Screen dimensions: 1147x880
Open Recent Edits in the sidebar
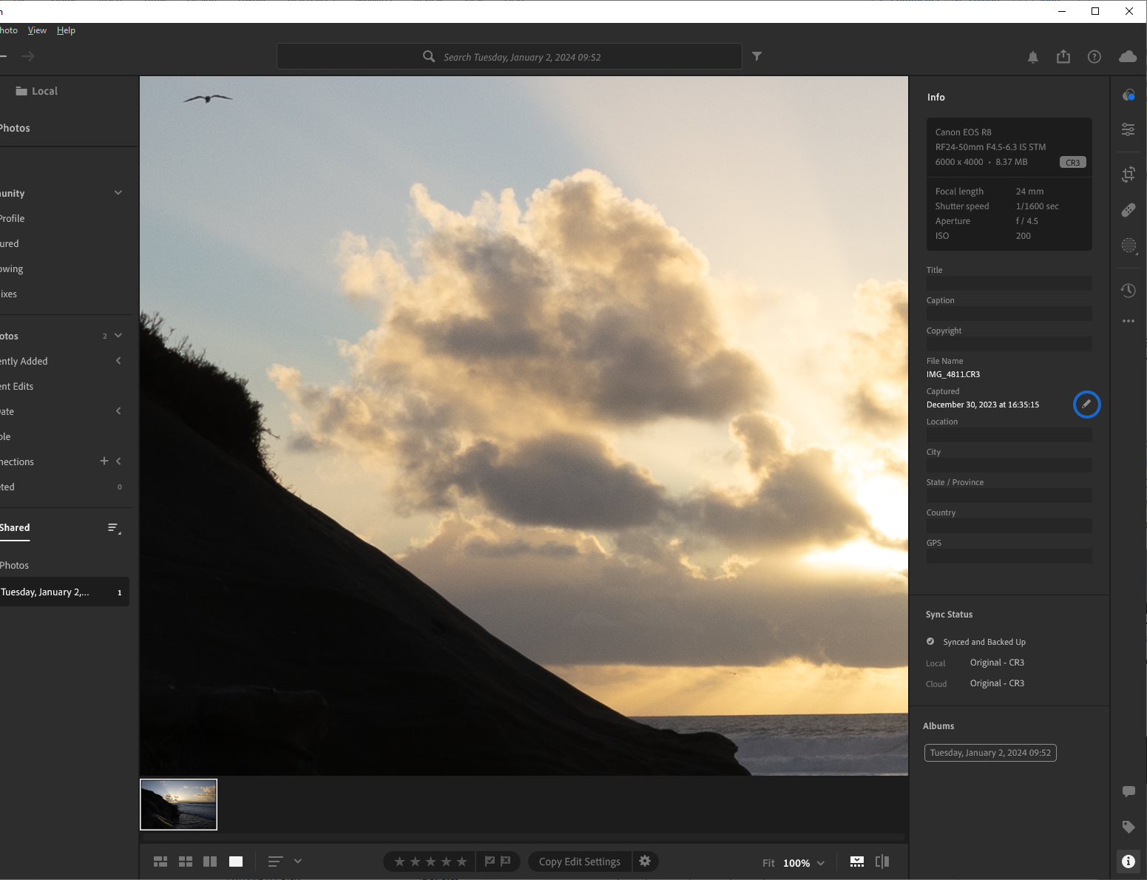pyautogui.click(x=17, y=386)
